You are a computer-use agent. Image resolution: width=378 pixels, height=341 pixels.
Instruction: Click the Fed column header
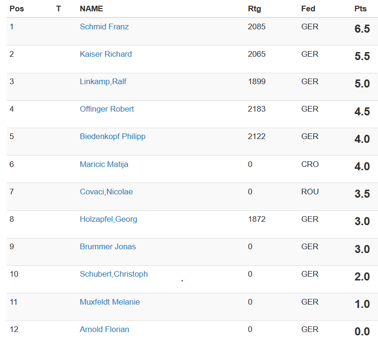308,9
